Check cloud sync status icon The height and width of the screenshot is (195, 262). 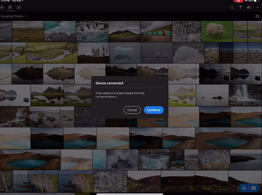tap(249, 7)
